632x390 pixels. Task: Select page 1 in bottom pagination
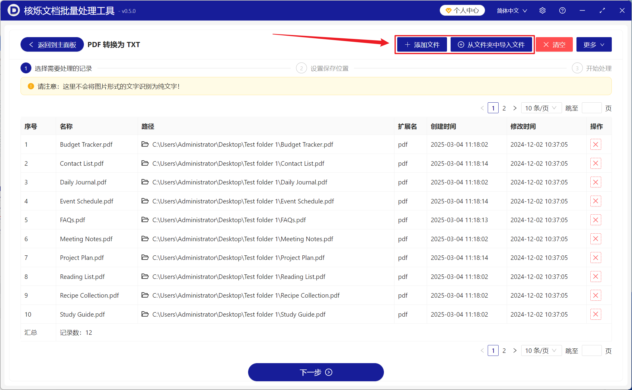click(493, 350)
